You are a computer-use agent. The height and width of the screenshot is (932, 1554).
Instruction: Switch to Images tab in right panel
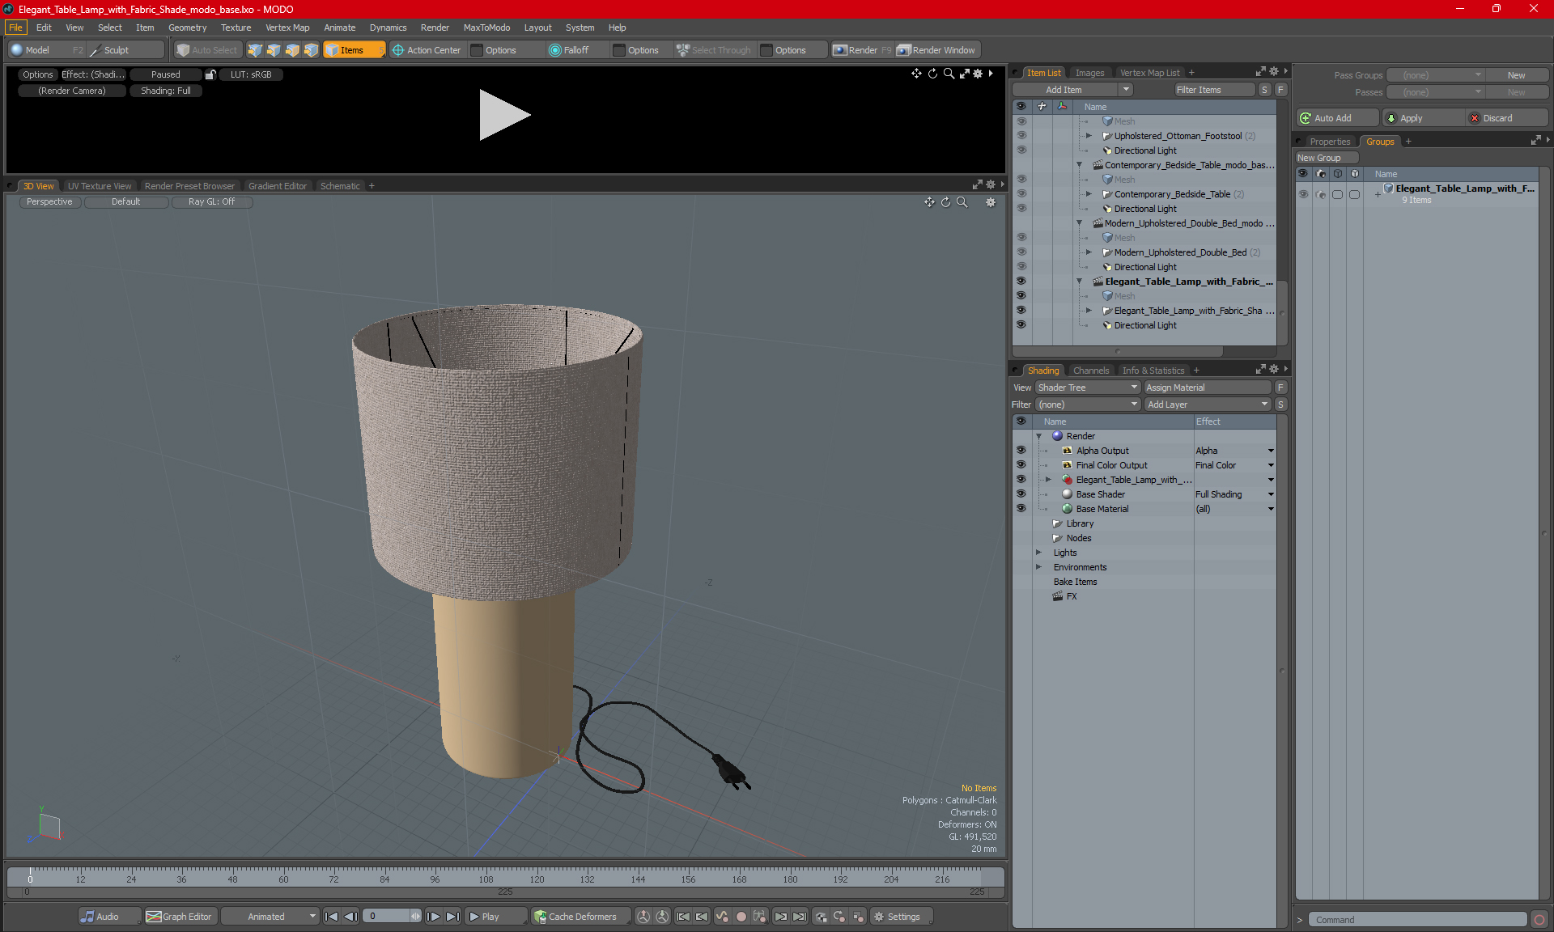click(1089, 72)
